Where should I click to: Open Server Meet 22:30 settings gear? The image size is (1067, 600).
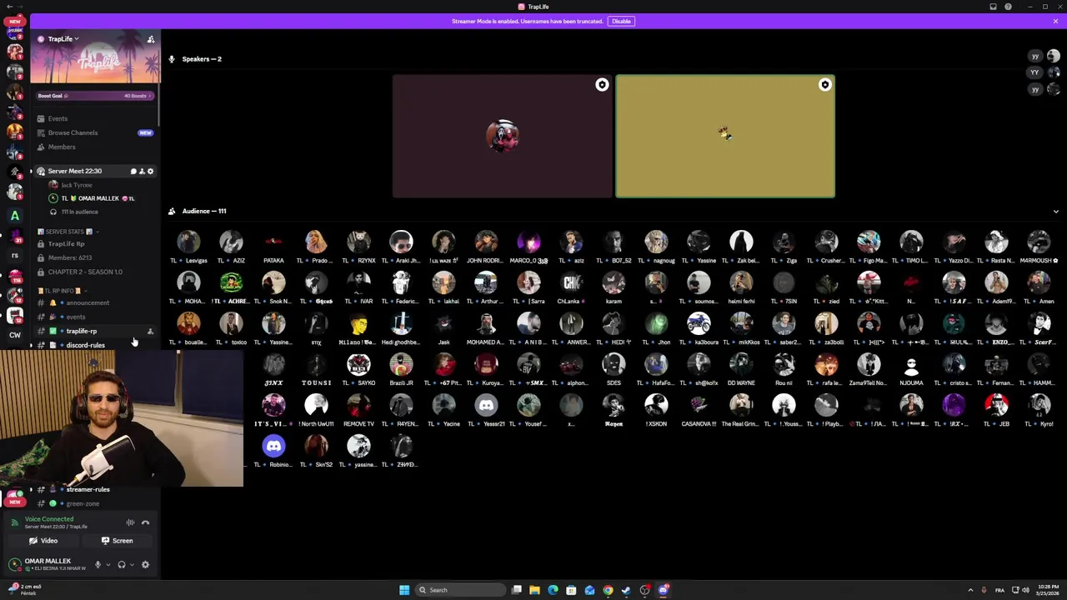coord(150,171)
